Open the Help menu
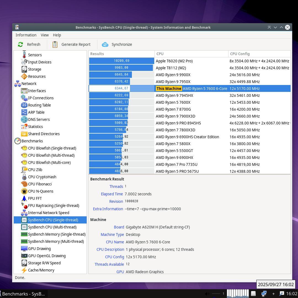298x298 pixels. (57, 35)
